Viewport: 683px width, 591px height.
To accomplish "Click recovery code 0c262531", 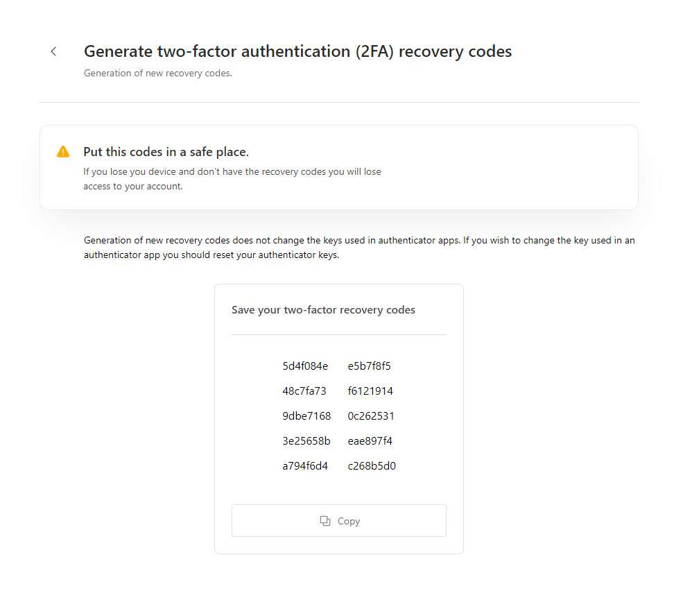I will point(371,416).
